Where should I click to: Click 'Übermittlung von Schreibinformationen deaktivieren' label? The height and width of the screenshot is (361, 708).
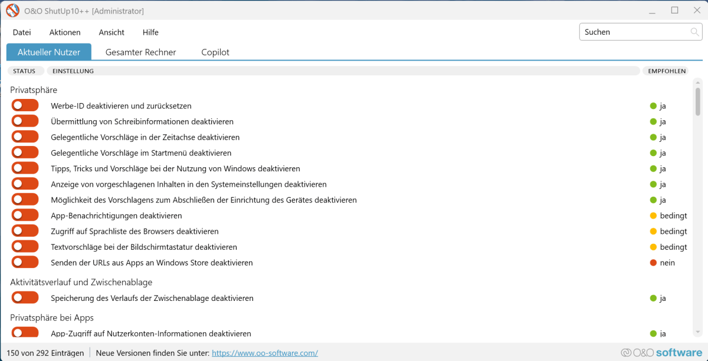142,122
